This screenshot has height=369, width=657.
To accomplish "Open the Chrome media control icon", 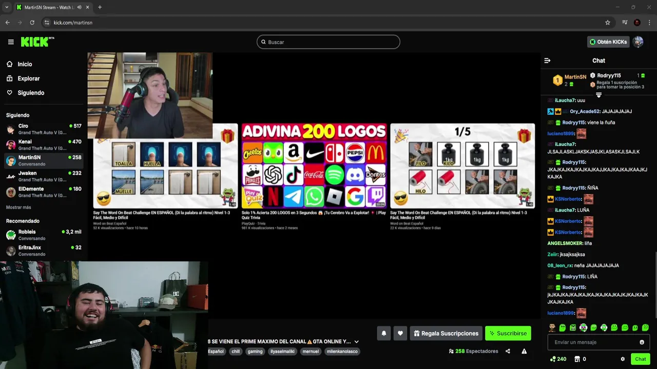I will click(625, 23).
